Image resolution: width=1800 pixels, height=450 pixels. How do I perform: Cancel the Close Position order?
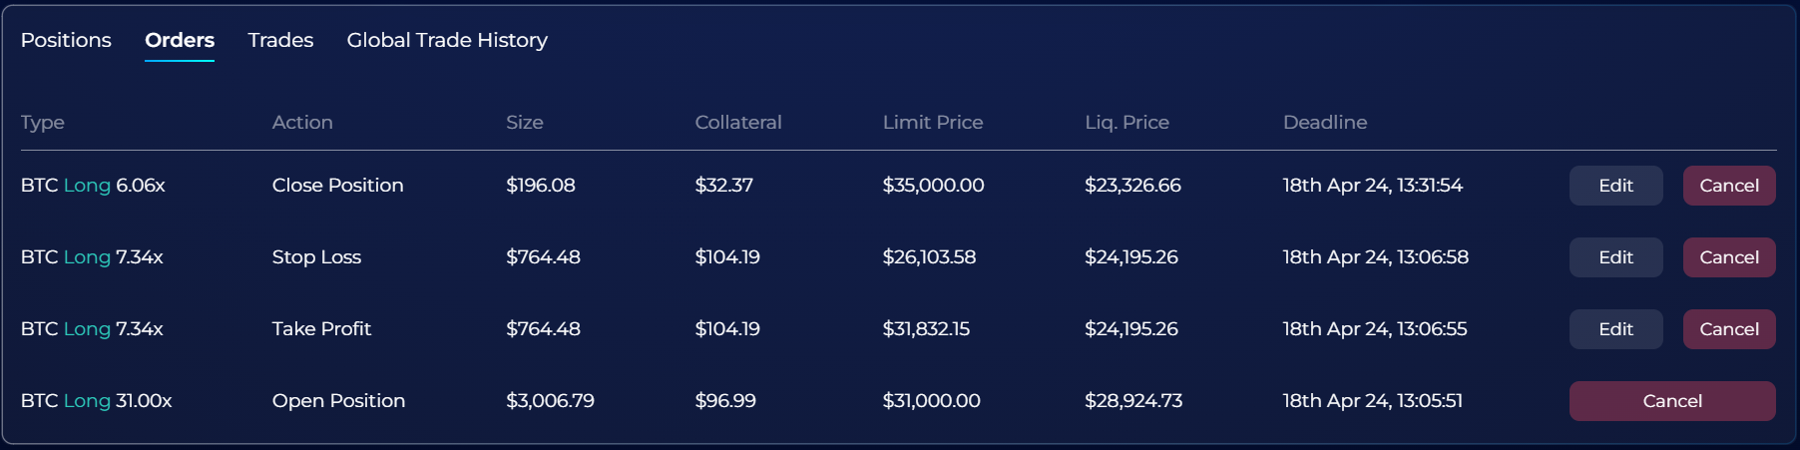click(x=1728, y=186)
